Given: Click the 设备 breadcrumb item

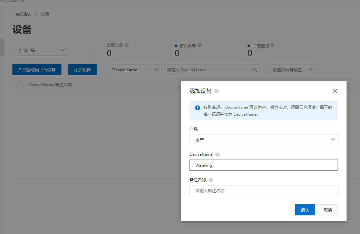Looking at the screenshot, I should click(x=45, y=14).
